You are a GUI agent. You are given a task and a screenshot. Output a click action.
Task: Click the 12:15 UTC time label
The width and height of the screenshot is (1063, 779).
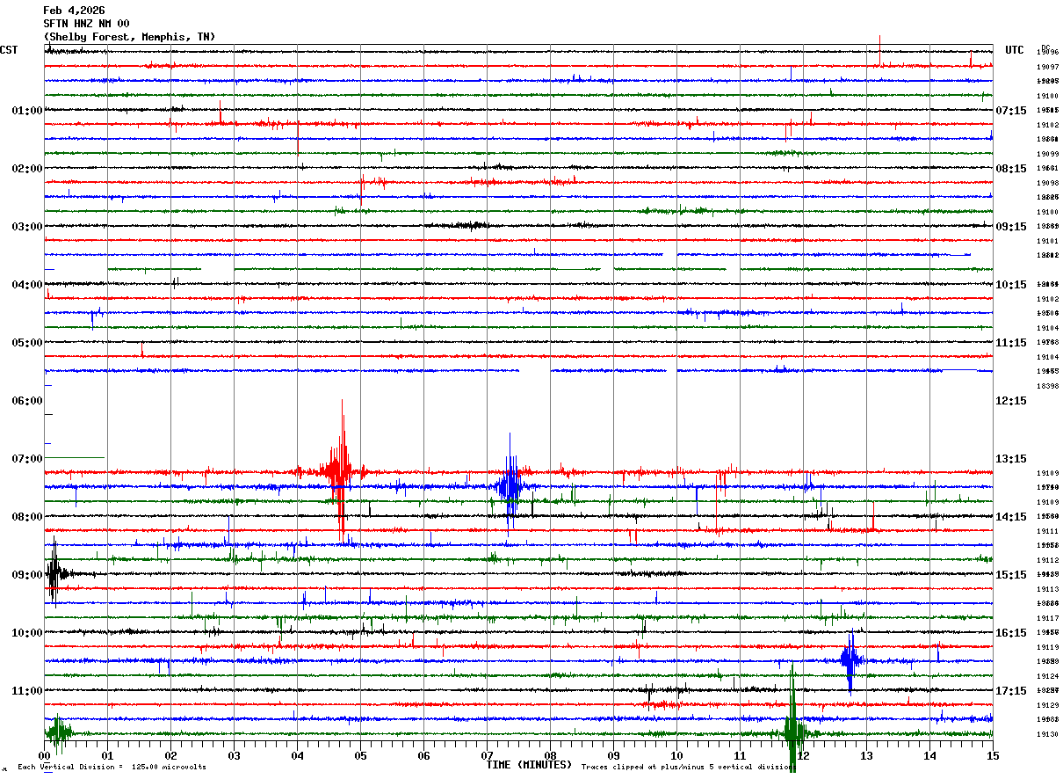[1011, 401]
